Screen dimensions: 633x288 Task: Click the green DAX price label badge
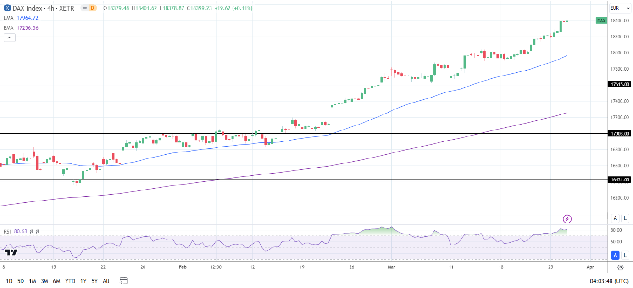point(601,20)
